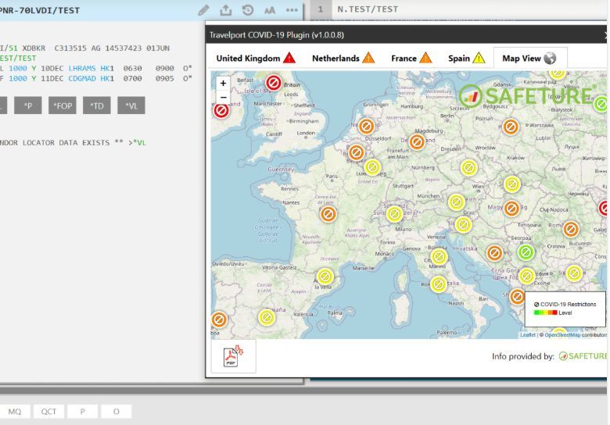This screenshot has height=425, width=610.
Task: Click the CDGMAD segment link
Action: coord(82,78)
